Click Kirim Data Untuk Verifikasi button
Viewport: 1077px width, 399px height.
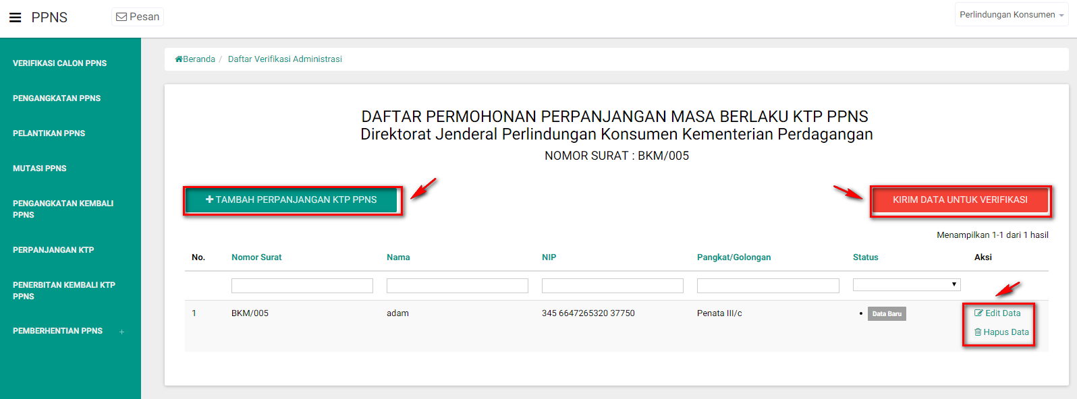click(x=960, y=200)
